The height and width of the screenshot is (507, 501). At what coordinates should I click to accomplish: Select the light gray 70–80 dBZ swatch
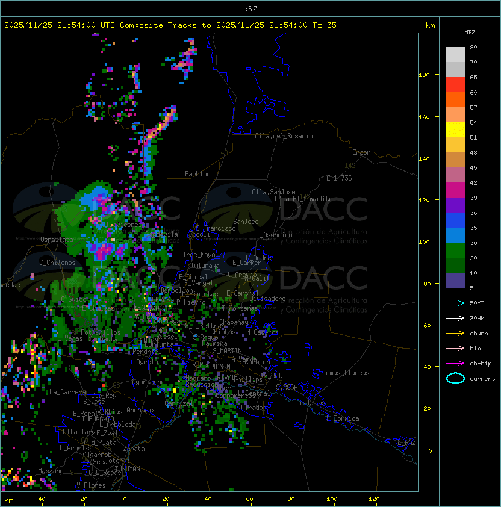pos(455,55)
